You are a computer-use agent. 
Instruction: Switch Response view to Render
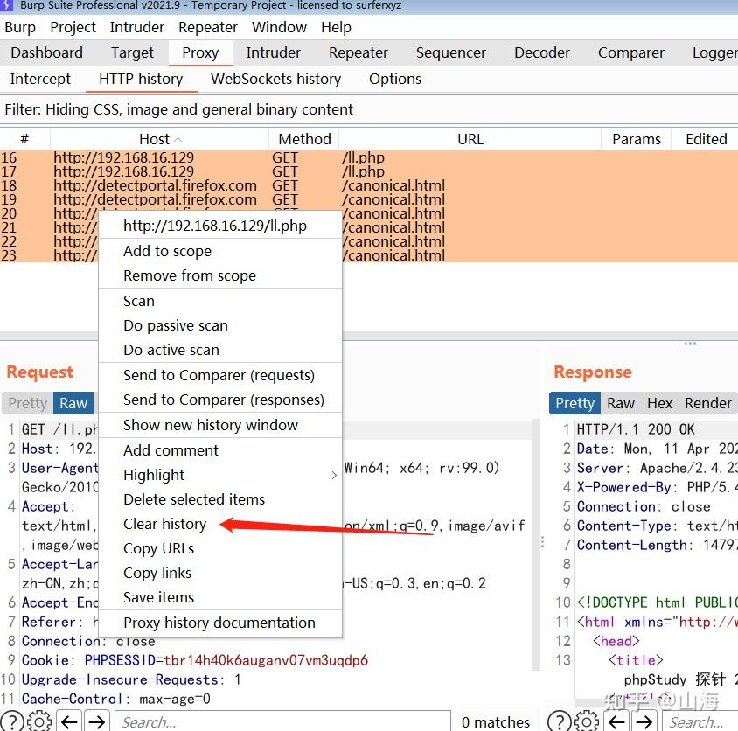click(707, 403)
